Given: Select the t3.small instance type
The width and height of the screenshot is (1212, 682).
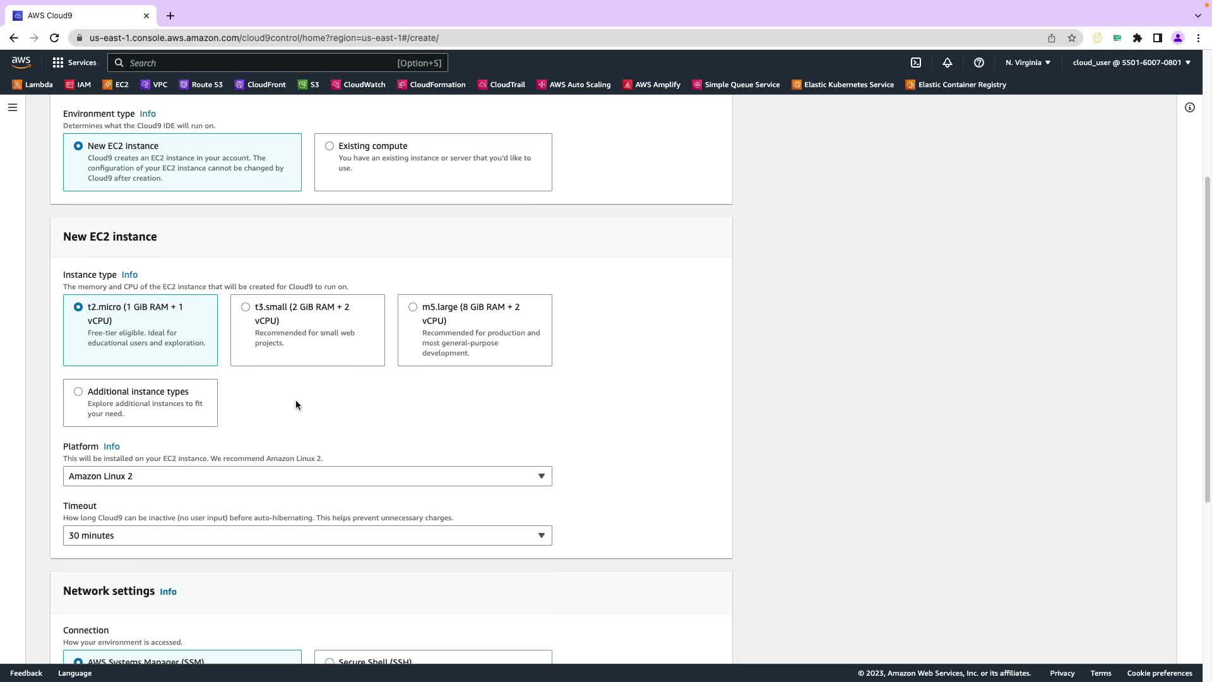Looking at the screenshot, I should tap(246, 307).
